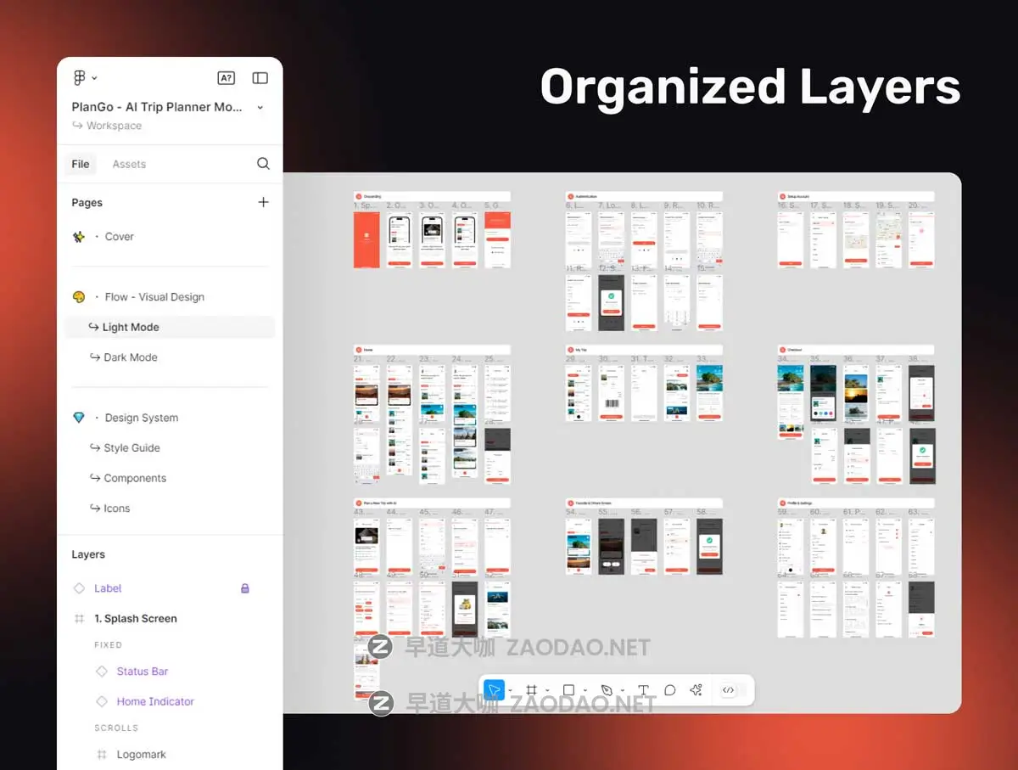Viewport: 1018px width, 770px height.
Task: Open the AI Actions sparkle tool
Action: pyautogui.click(x=696, y=690)
